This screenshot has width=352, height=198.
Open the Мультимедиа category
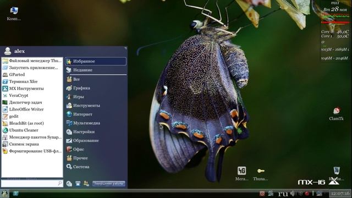coord(96,123)
